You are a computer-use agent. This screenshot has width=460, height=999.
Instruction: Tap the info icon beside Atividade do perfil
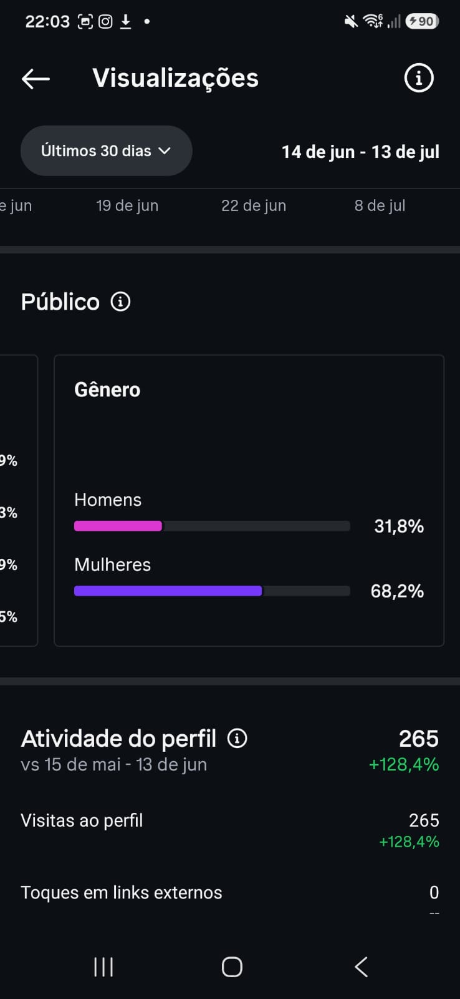[237, 738]
